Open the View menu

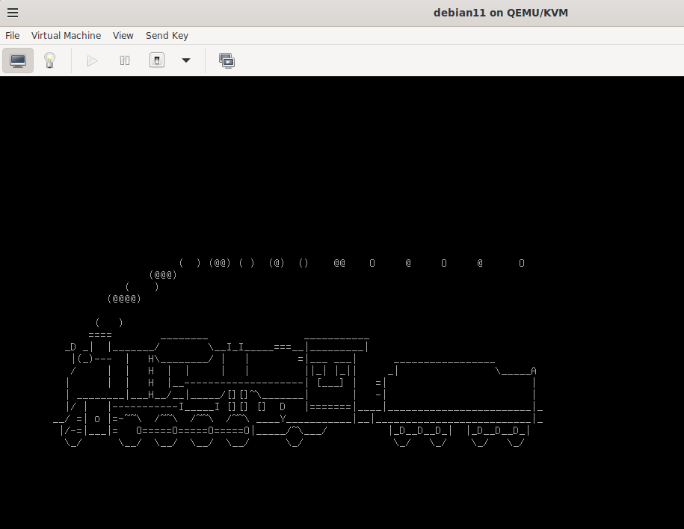(123, 35)
